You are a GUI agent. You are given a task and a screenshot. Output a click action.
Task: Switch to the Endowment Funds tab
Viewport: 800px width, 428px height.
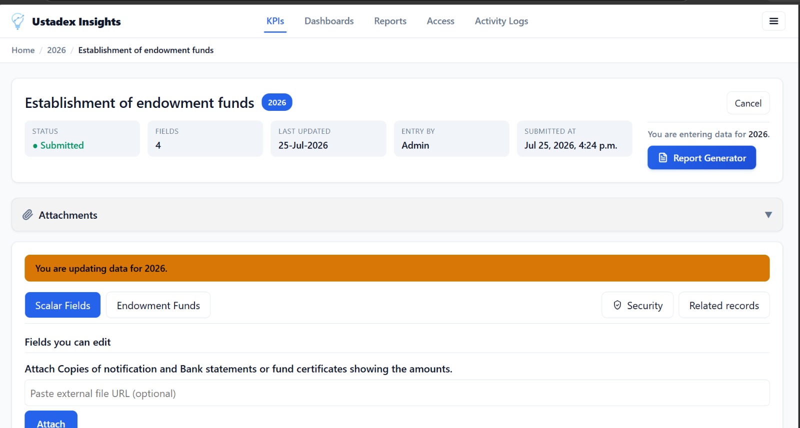[x=158, y=305]
